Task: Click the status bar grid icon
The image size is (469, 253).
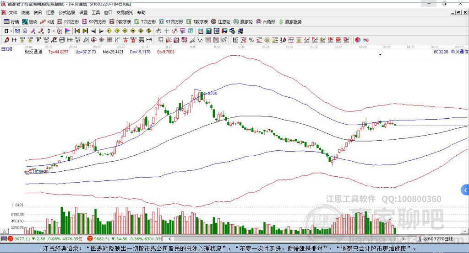Action: 4,239
